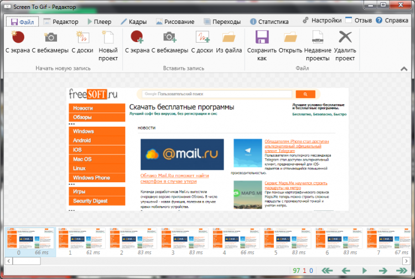Click the timeline scroll left arrow
415x279 pixels.
(8, 261)
